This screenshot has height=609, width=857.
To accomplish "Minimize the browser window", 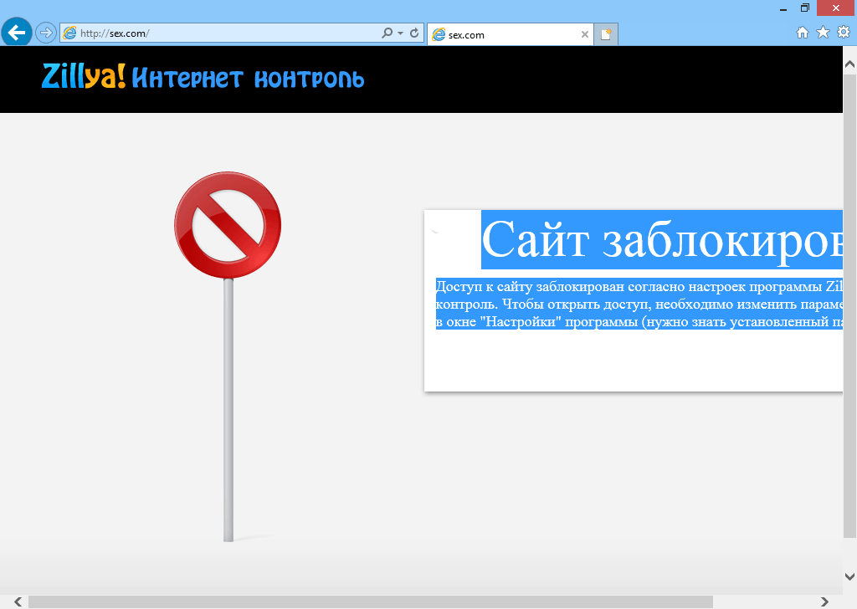I will point(783,8).
